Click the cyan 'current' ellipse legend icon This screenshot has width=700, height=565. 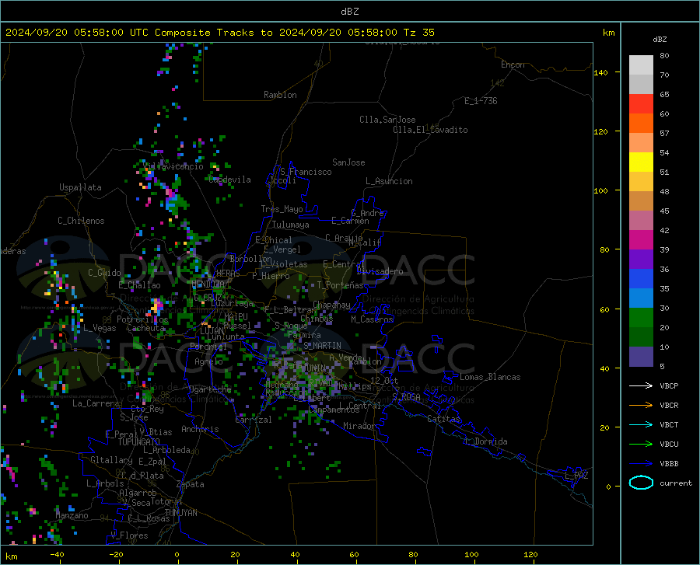point(641,483)
